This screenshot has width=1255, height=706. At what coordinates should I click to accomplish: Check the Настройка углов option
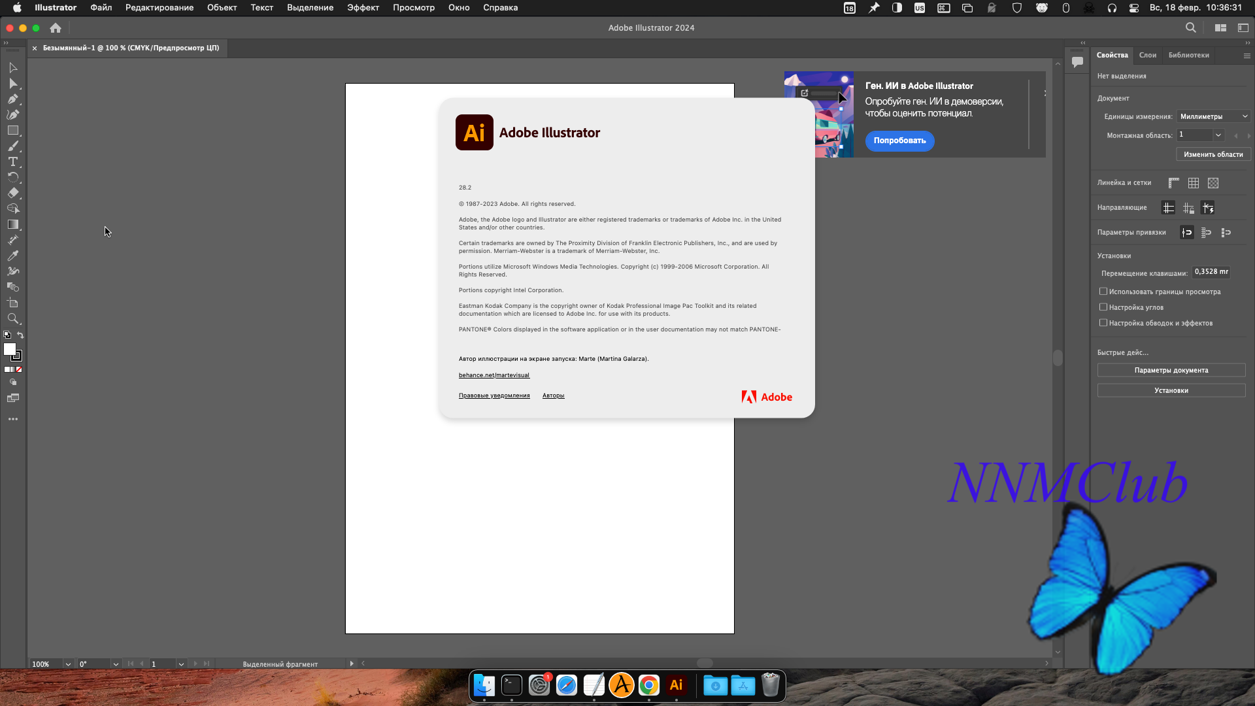[x=1103, y=307]
